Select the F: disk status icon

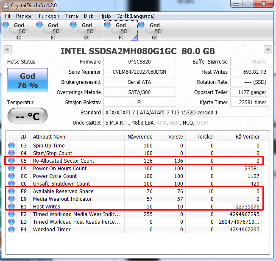107,25
